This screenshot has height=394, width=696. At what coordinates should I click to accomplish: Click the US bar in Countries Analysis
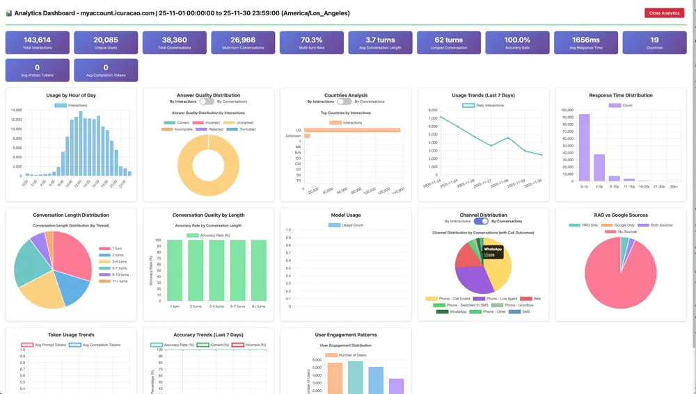tap(352, 131)
